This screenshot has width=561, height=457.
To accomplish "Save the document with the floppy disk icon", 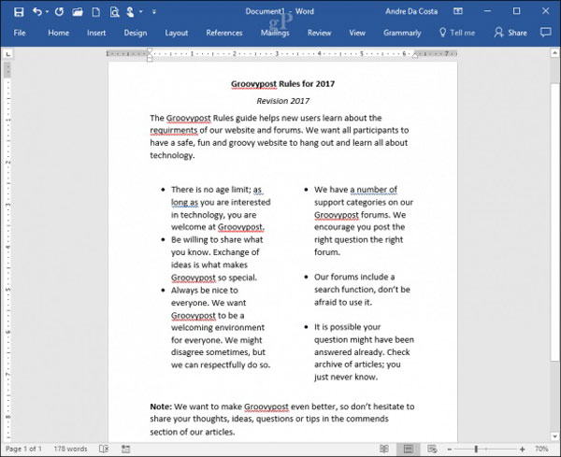I will (x=19, y=12).
